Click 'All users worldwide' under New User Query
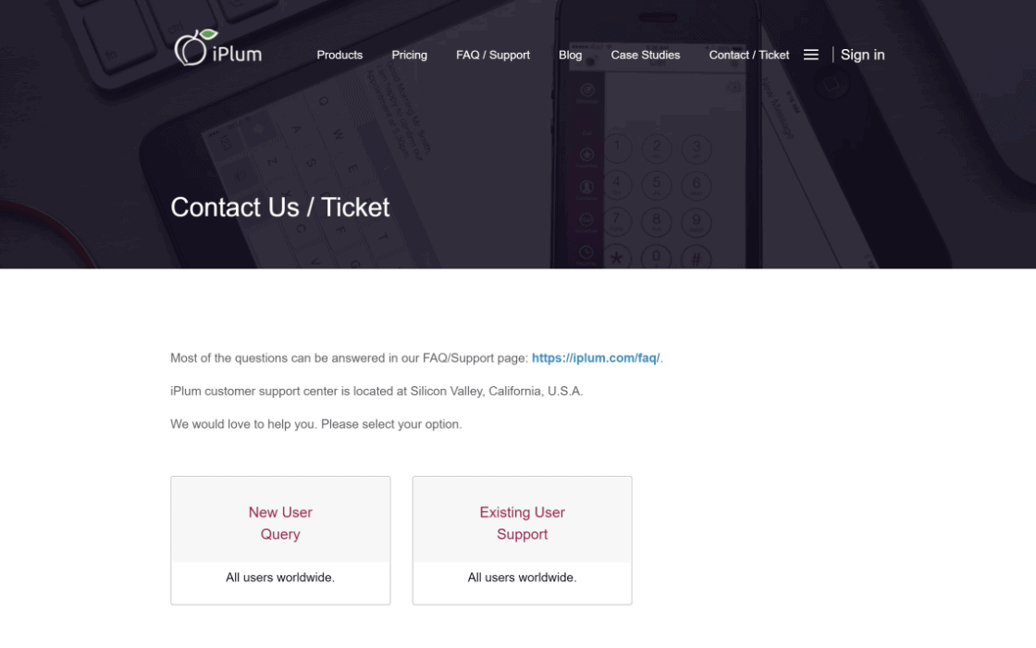Screen dimensions: 1036x648 pos(280,577)
